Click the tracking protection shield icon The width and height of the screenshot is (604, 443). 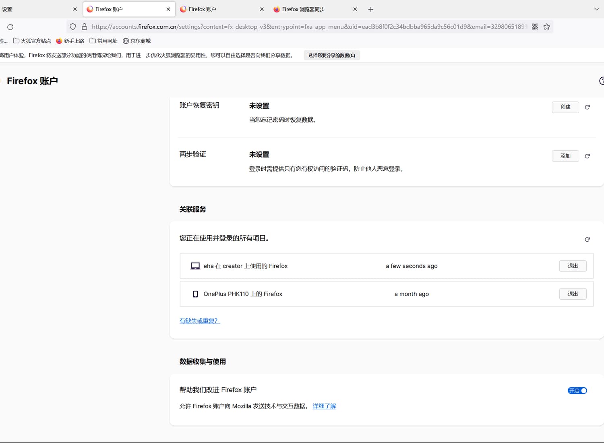(73, 27)
